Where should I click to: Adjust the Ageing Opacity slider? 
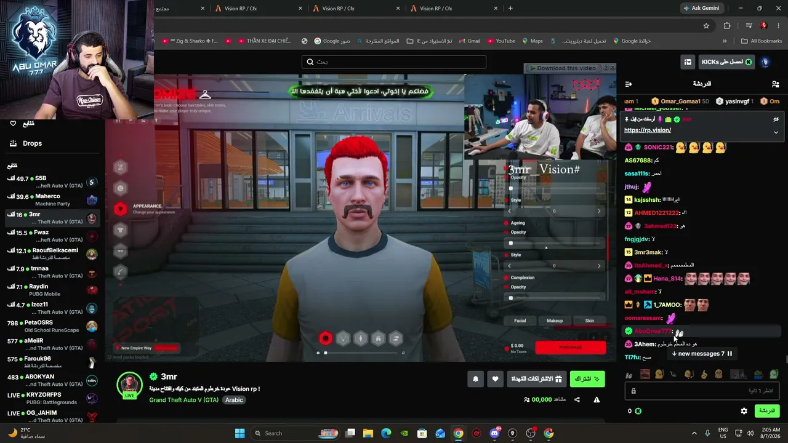pyautogui.click(x=554, y=243)
